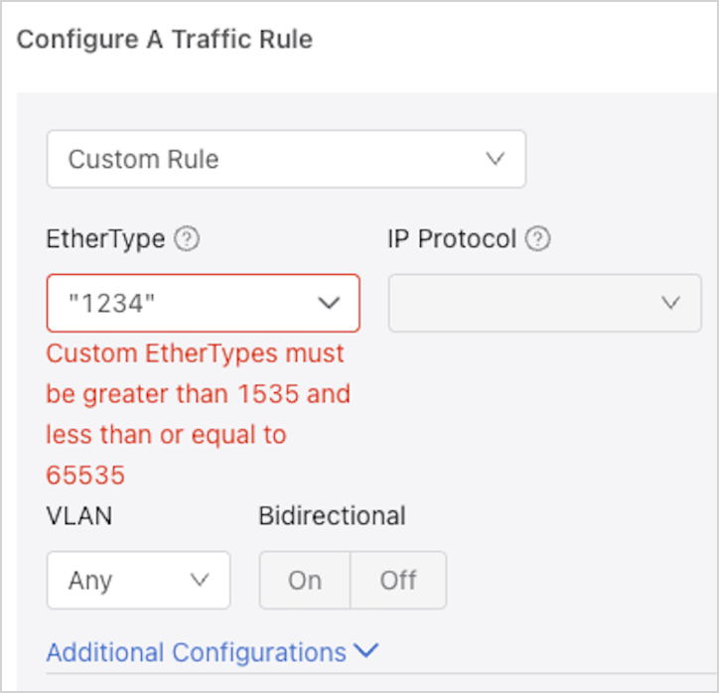Click the Bidirectional field label
719x693 pixels.
pyautogui.click(x=332, y=516)
